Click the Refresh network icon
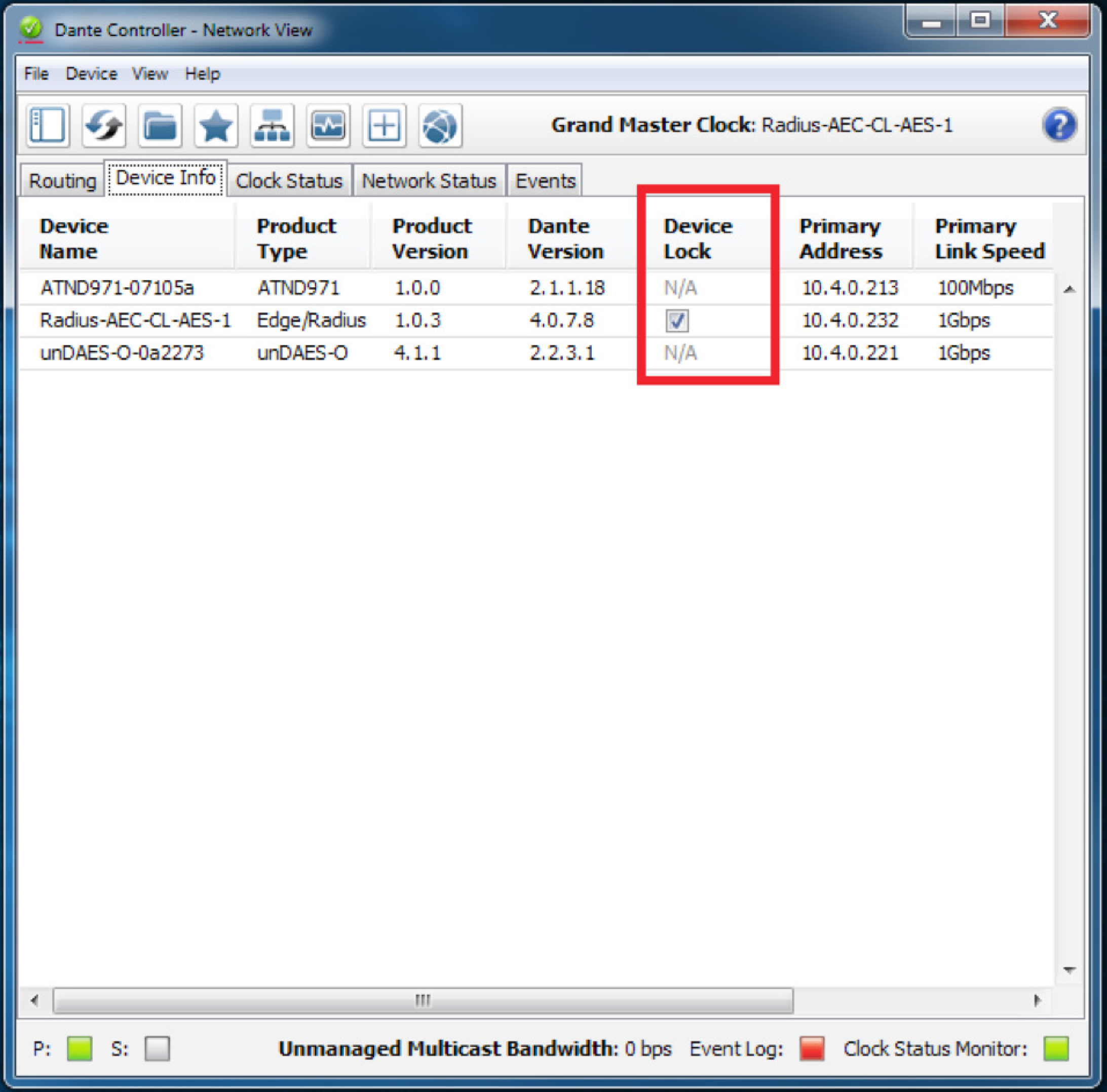This screenshot has height=1092, width=1107. (x=104, y=126)
